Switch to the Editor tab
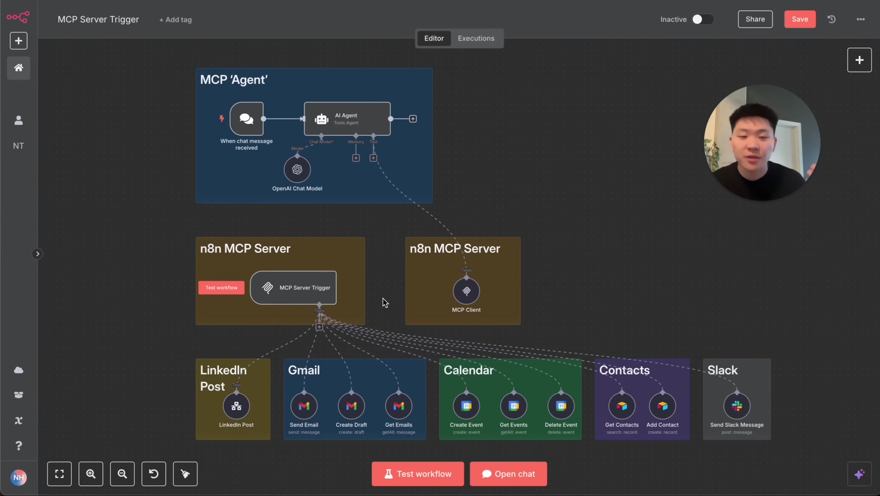Viewport: 880px width, 496px height. (x=434, y=38)
